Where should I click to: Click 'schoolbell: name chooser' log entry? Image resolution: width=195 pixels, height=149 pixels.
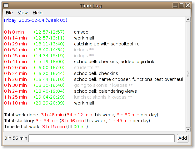[x=128, y=79]
